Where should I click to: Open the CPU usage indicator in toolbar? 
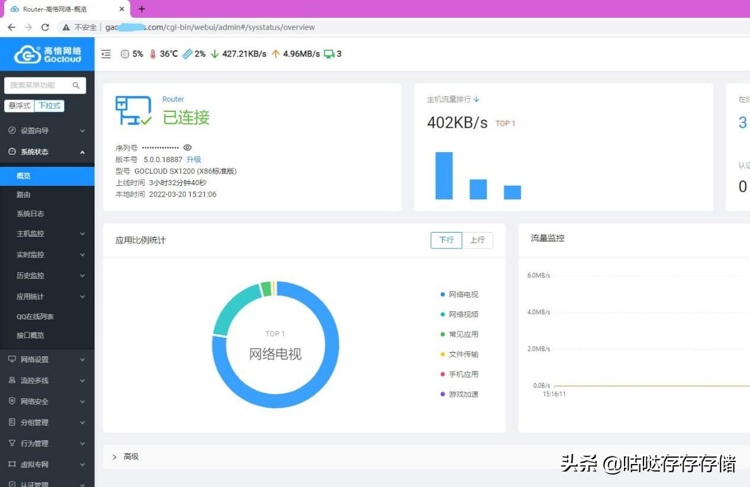coord(125,54)
